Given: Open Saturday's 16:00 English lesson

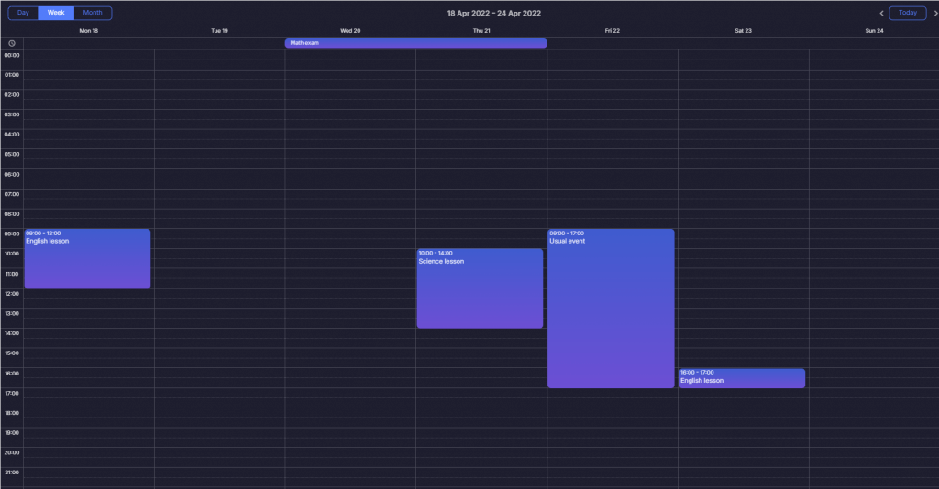Looking at the screenshot, I should point(742,378).
